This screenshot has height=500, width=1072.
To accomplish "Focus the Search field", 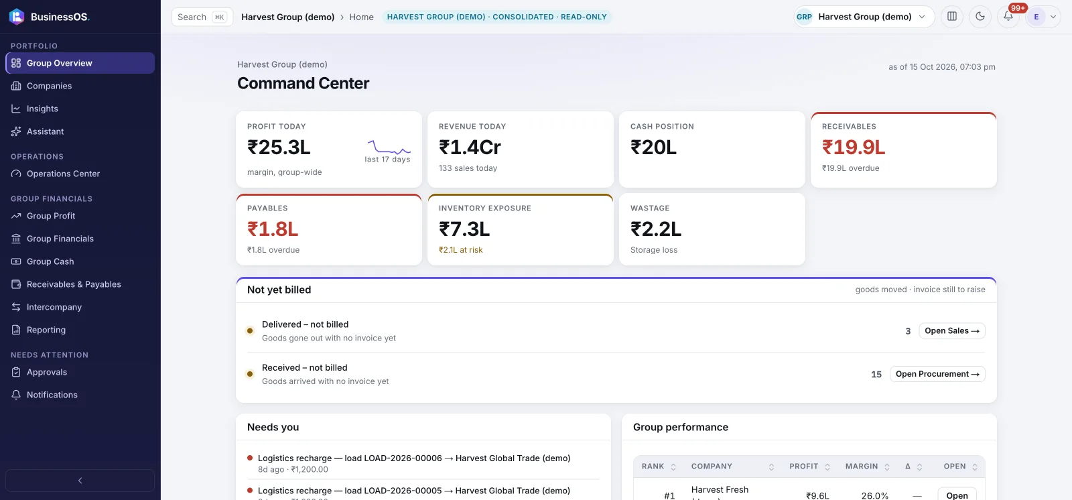I will [x=202, y=17].
